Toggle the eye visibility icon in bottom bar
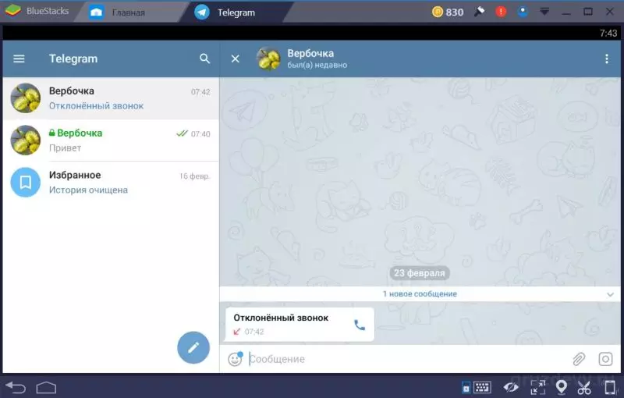The image size is (624, 398). coord(511,387)
